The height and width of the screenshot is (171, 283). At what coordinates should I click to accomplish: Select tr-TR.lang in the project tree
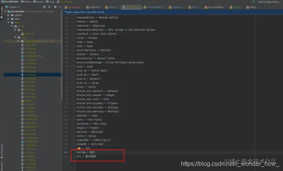click(x=30, y=160)
